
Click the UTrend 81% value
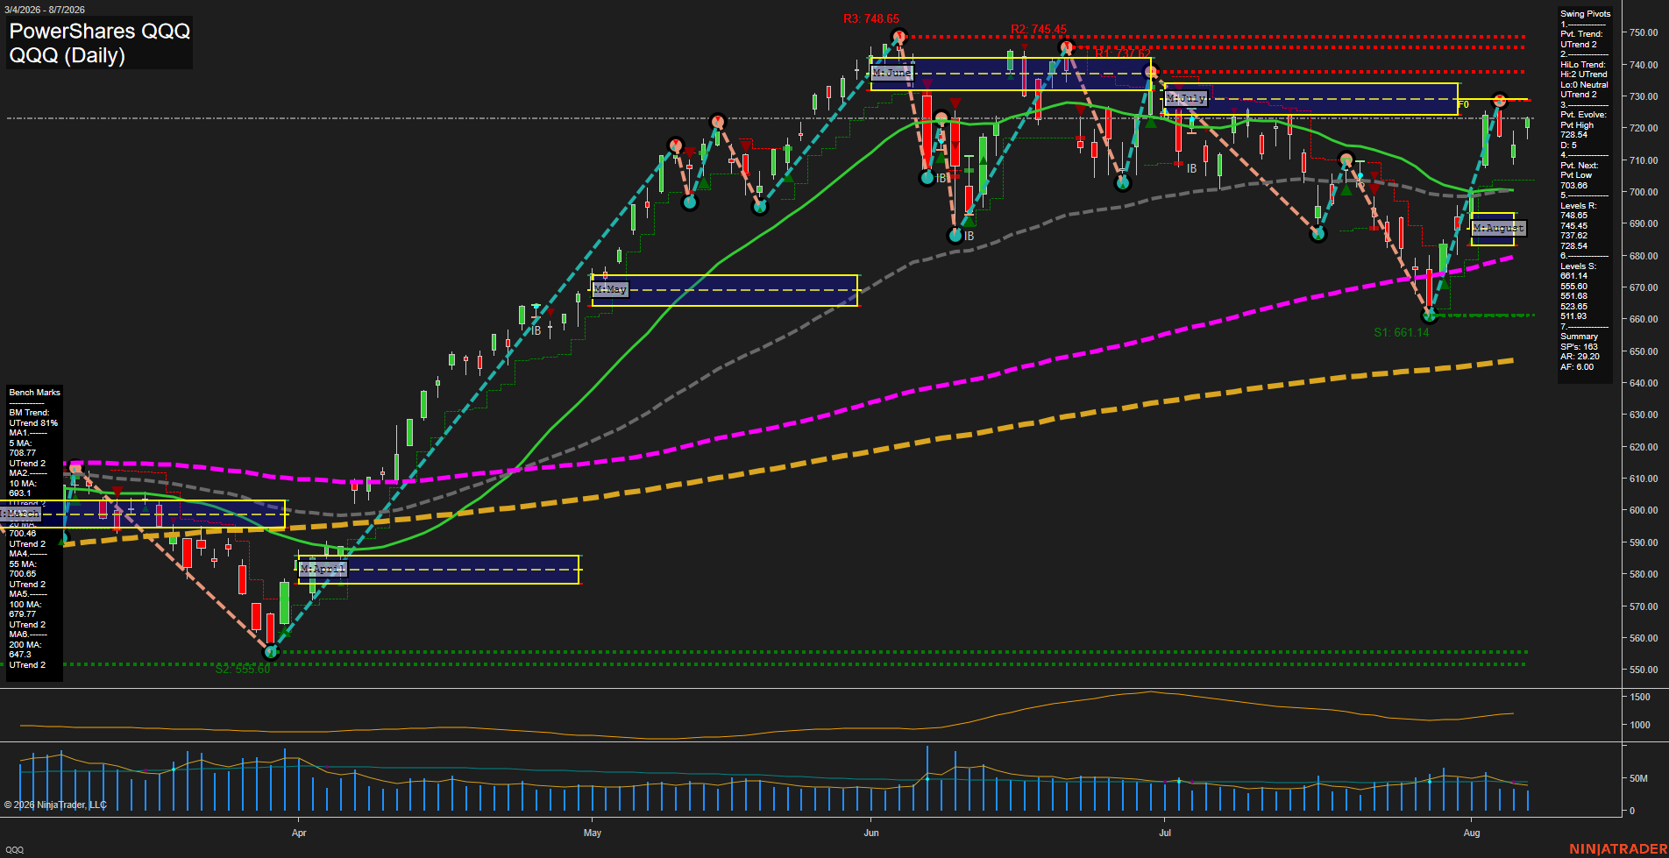[x=33, y=423]
